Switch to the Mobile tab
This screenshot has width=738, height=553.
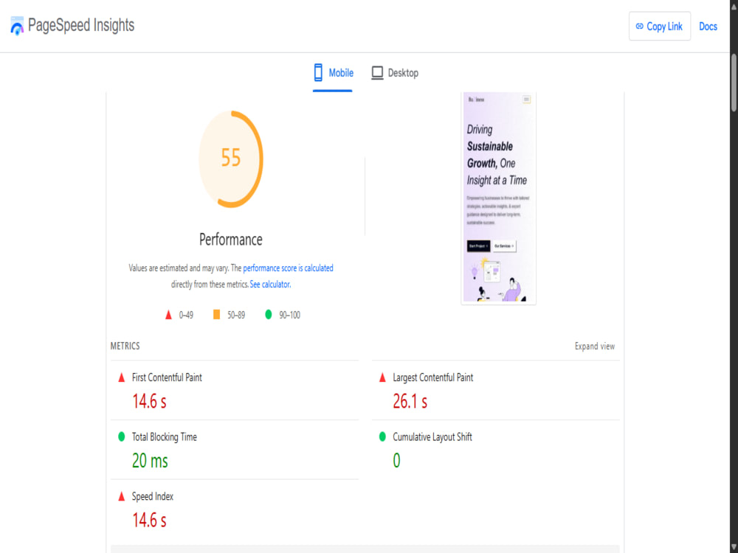(333, 73)
